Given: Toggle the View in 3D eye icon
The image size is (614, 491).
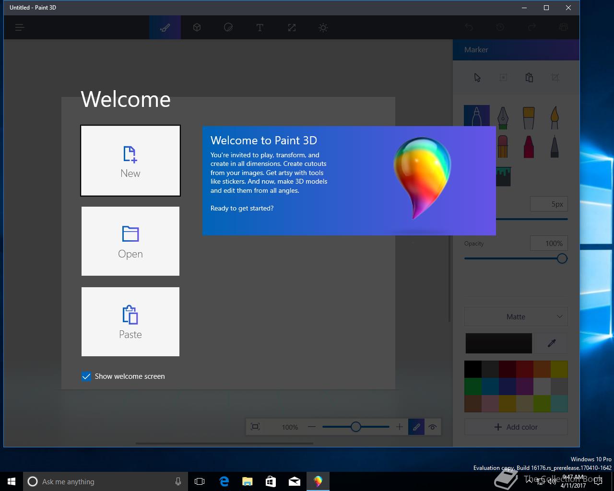Looking at the screenshot, I should (x=433, y=427).
